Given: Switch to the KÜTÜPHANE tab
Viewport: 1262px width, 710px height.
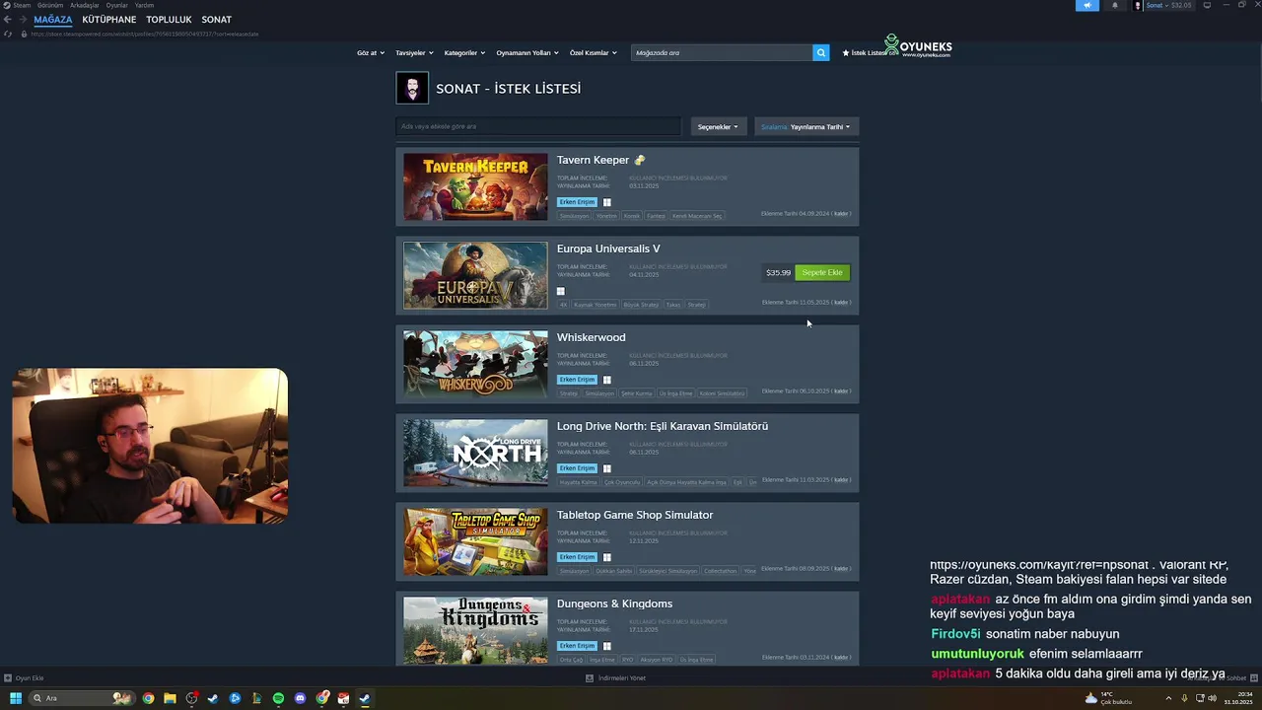Looking at the screenshot, I should [108, 20].
